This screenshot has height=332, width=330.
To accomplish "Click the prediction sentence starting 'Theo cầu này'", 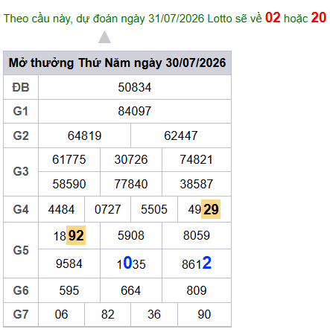I will click(165, 18).
